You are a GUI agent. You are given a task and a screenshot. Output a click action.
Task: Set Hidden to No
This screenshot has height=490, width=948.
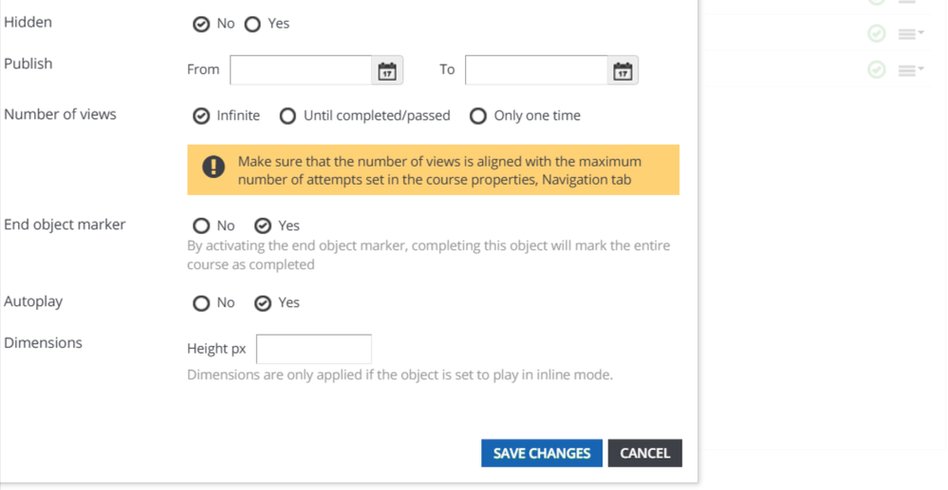tap(201, 24)
